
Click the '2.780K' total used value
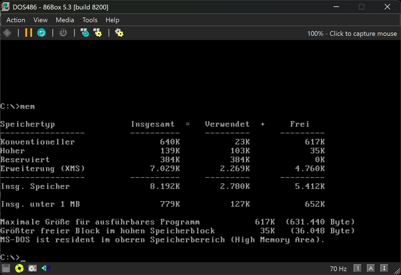(x=235, y=186)
